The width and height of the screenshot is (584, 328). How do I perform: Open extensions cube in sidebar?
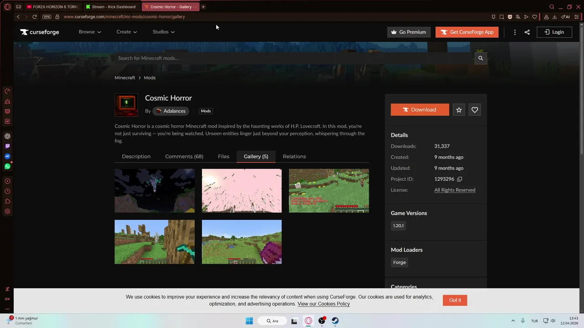click(7, 201)
